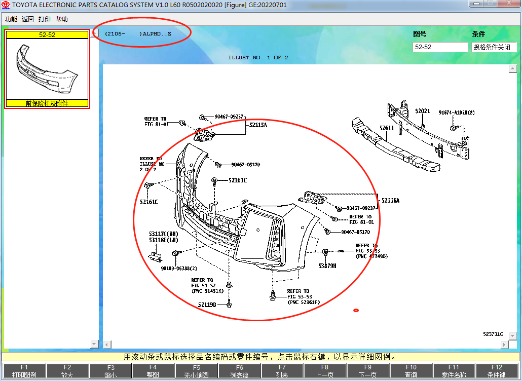The height and width of the screenshot is (381, 522).
Task: Open the 功能 menu
Action: point(11,19)
